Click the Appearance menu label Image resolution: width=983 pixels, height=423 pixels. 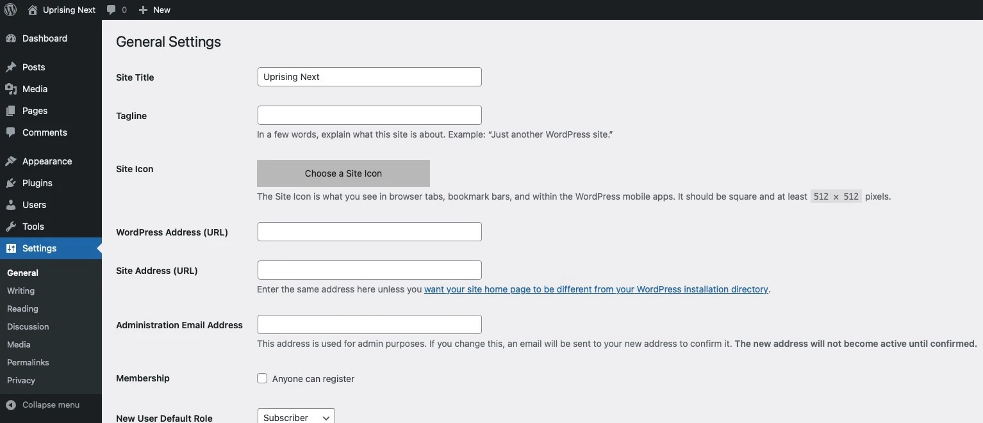tap(47, 161)
